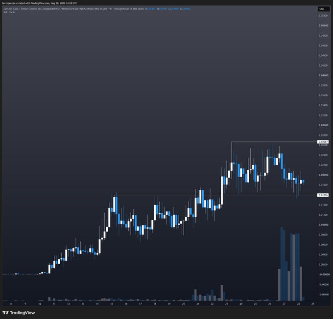Click the Low price value in the legend

coord(173,9)
